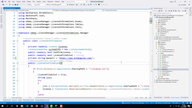Open the Analyze menu
Viewport: 192px width, 108px height.
pyautogui.click(x=39, y=1)
